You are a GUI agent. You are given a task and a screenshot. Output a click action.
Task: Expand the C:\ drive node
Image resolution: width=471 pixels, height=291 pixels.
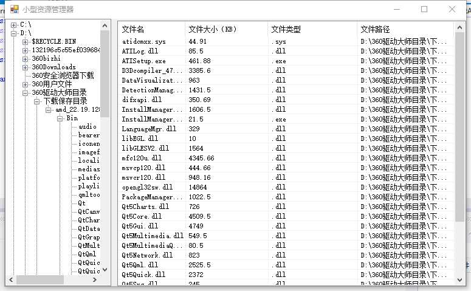tap(14, 25)
